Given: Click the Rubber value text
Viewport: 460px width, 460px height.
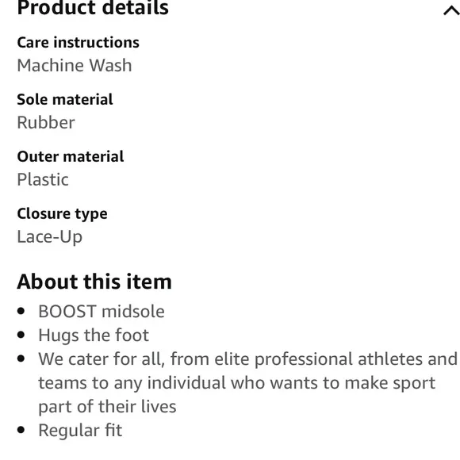Looking at the screenshot, I should [46, 122].
